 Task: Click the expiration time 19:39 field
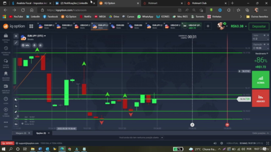(260, 46)
